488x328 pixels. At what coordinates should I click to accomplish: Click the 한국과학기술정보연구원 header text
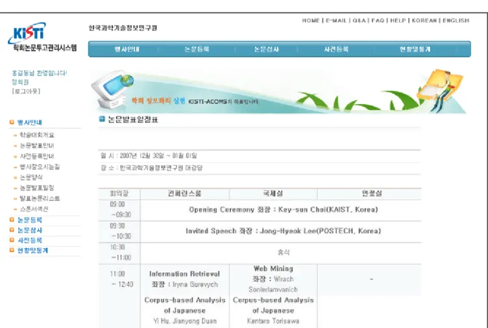(x=123, y=28)
